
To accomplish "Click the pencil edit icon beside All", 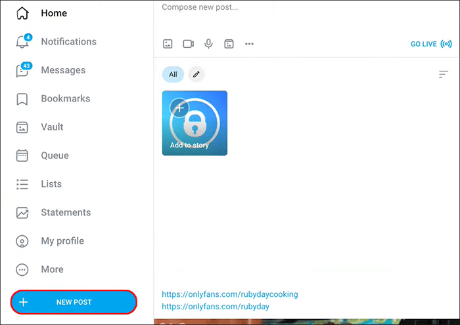I will tap(196, 75).
